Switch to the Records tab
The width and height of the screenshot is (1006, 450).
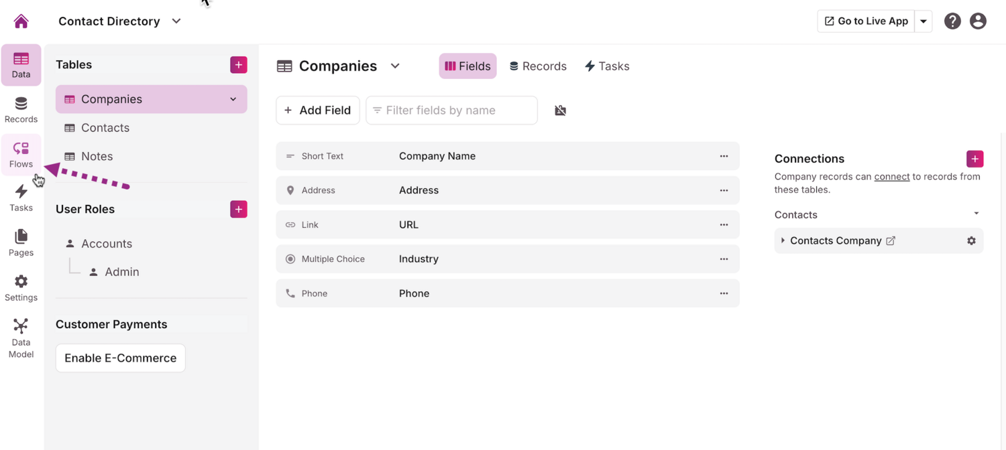click(x=538, y=66)
